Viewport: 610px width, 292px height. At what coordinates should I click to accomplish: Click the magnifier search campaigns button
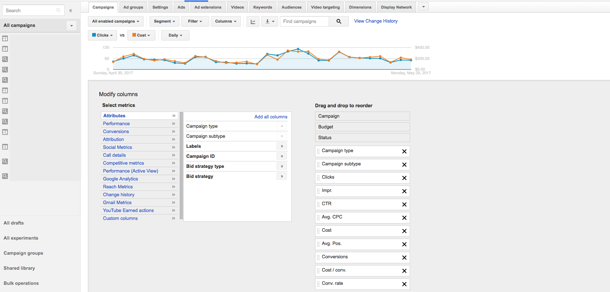point(338,22)
